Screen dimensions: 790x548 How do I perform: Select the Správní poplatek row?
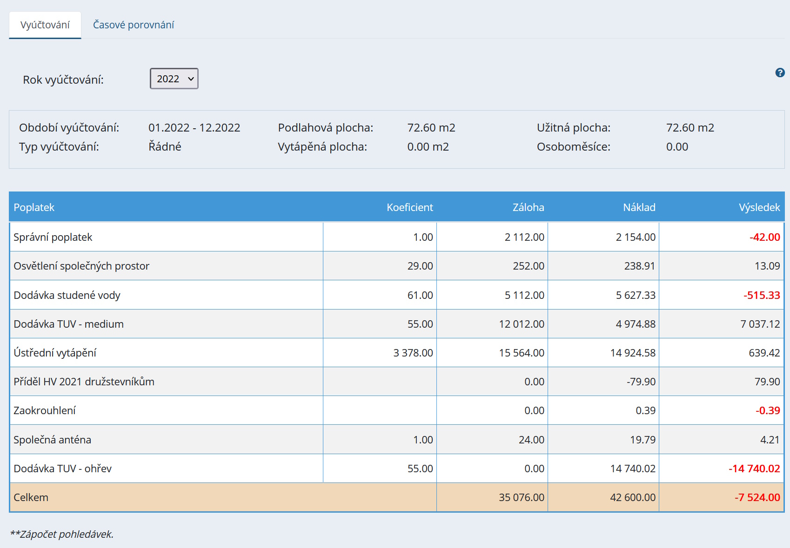(x=53, y=237)
